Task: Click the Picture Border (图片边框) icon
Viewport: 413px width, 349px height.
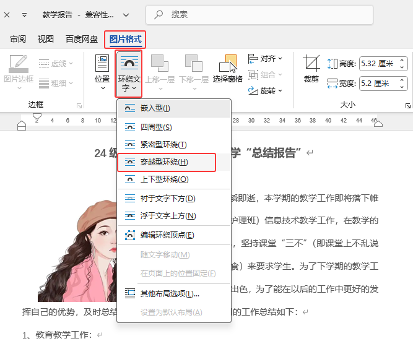Action: 19,64
